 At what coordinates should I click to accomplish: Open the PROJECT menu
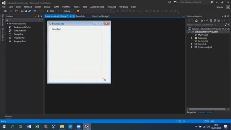coord(28,7)
